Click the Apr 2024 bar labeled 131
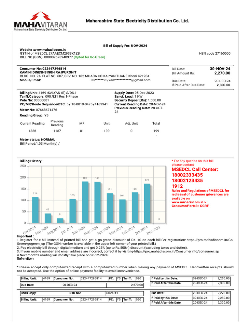The height and width of the screenshot is (333, 250). [110, 208]
